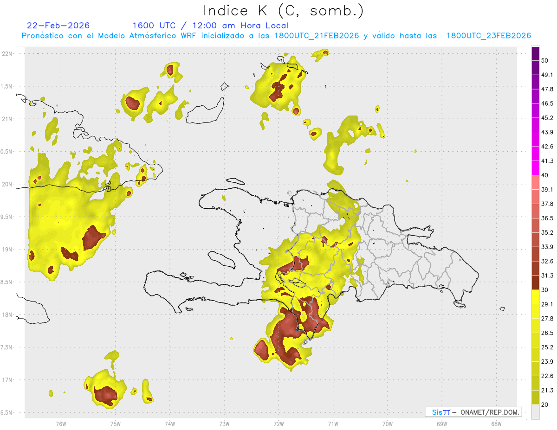Click the "36.5" colorbar value
Screen dimensions: 557x430
click(547, 218)
